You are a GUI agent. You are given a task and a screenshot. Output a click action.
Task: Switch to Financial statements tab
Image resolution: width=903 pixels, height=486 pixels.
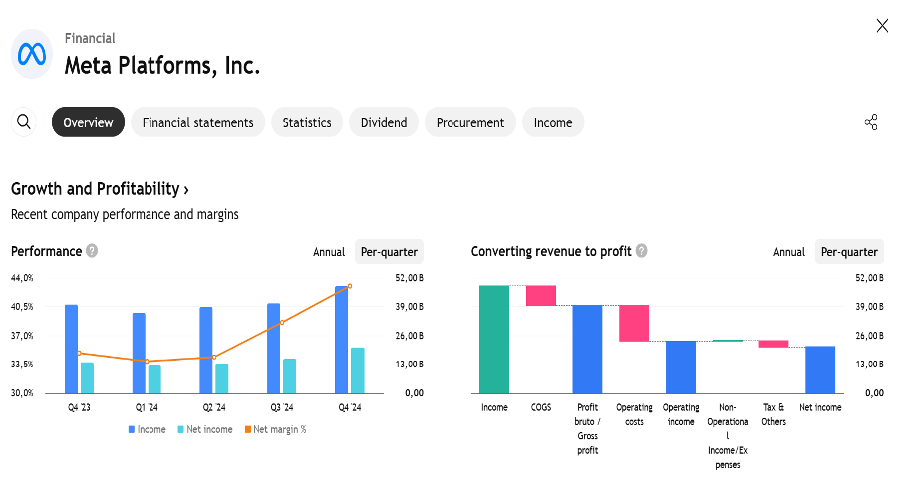(197, 121)
